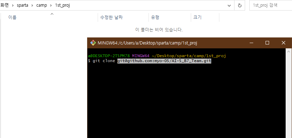This screenshot has width=292, height=138.
Task: Click the a@DESKTOP-2T5PM78 prompt text
Action: [109, 56]
